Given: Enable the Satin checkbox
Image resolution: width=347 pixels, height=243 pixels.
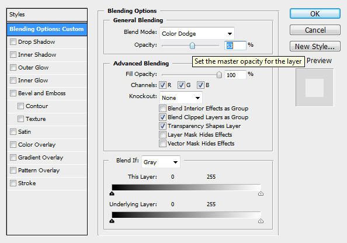Looking at the screenshot, I should pos(13,131).
